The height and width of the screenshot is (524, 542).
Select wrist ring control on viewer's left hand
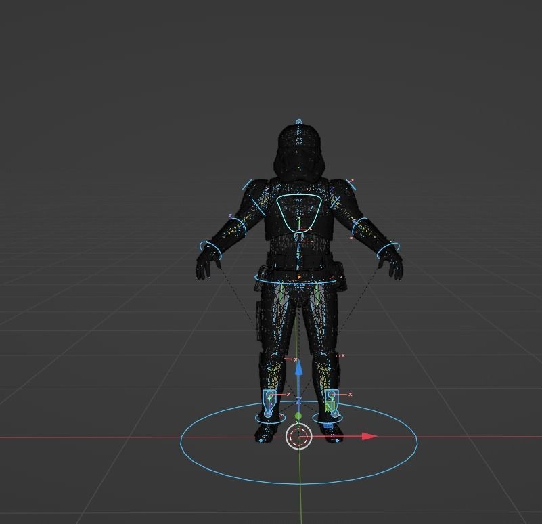(210, 250)
